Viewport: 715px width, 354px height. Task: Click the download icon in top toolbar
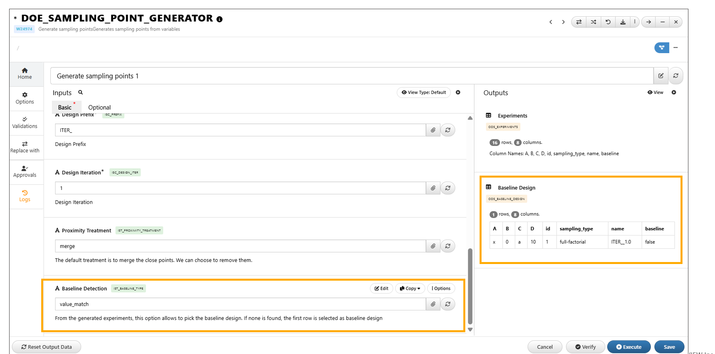(623, 22)
